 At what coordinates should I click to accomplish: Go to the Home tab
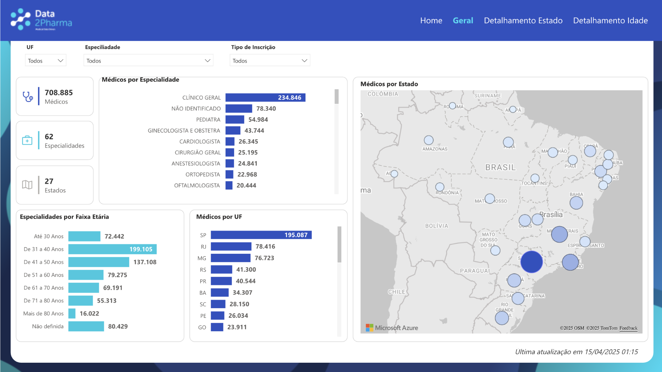(x=431, y=20)
